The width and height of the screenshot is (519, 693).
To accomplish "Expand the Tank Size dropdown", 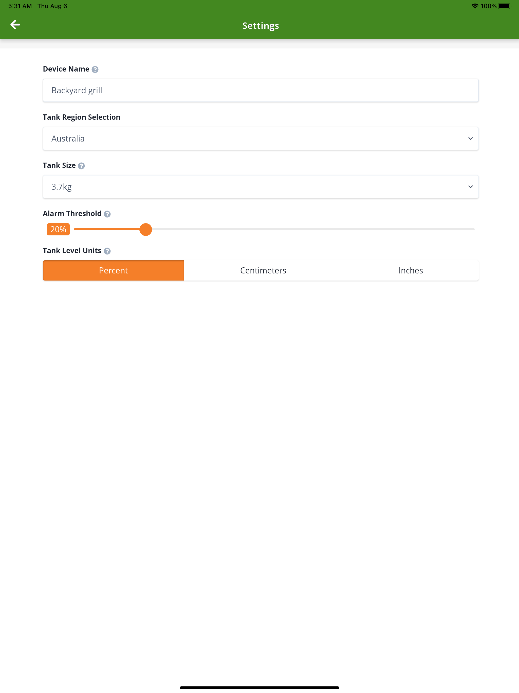I will [x=260, y=187].
